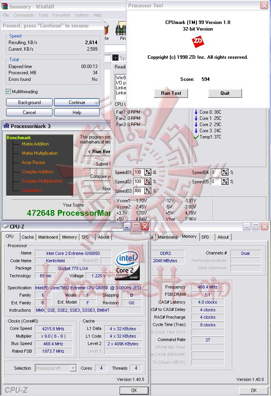This screenshot has height=396, width=271.
Task: Click the SpeedFan fan icon in title bar
Action: point(115,58)
